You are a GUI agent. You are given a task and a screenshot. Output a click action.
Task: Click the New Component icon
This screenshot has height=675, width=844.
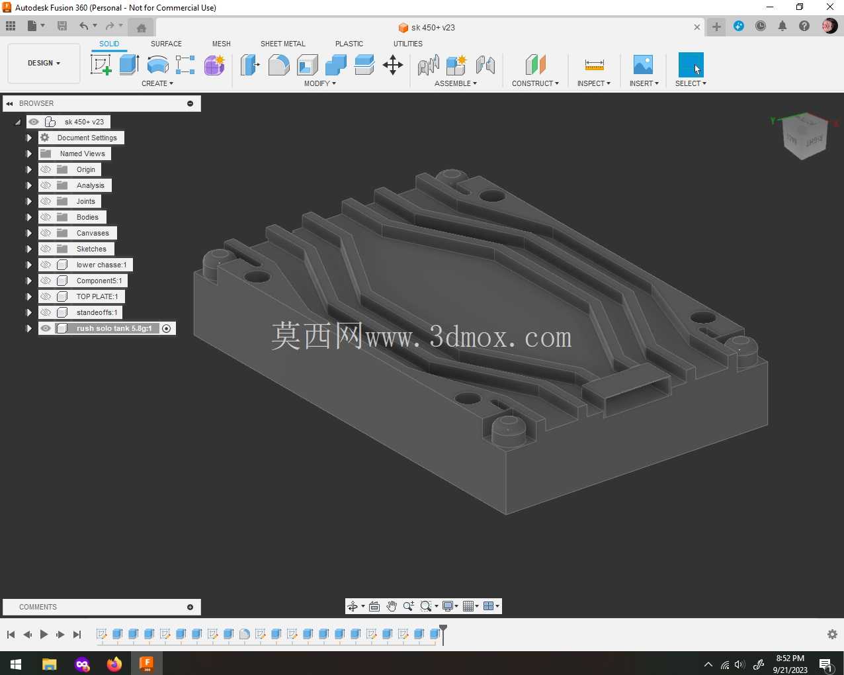(456, 65)
